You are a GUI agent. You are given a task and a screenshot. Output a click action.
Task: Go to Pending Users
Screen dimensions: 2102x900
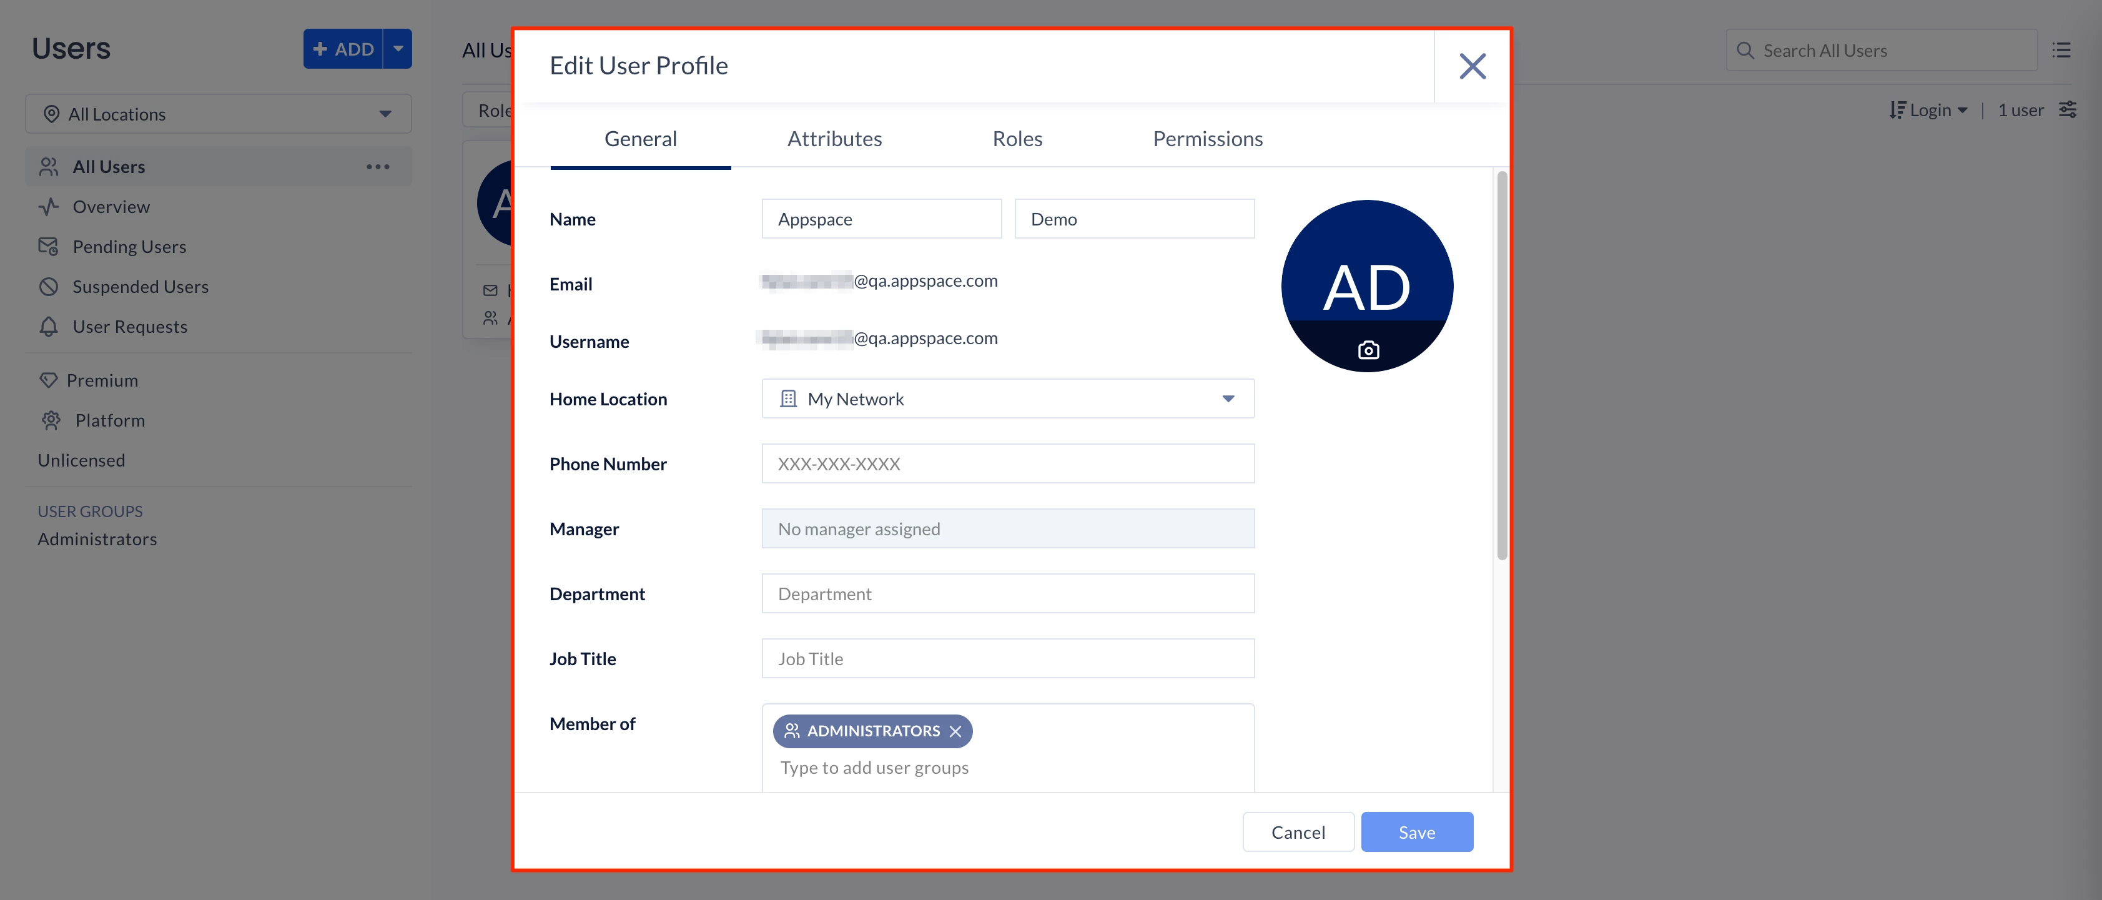point(129,247)
